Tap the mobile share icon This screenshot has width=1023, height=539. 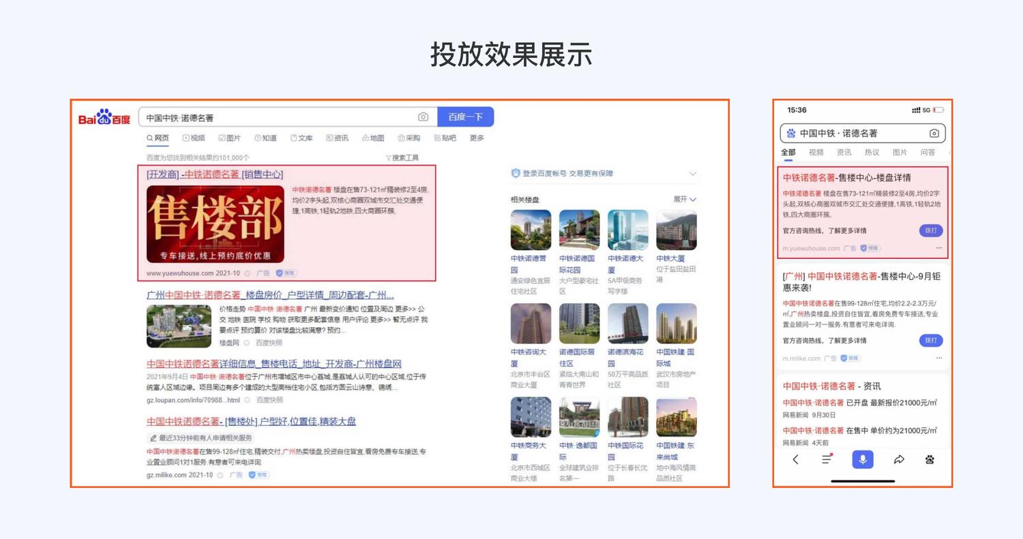pyautogui.click(x=899, y=459)
